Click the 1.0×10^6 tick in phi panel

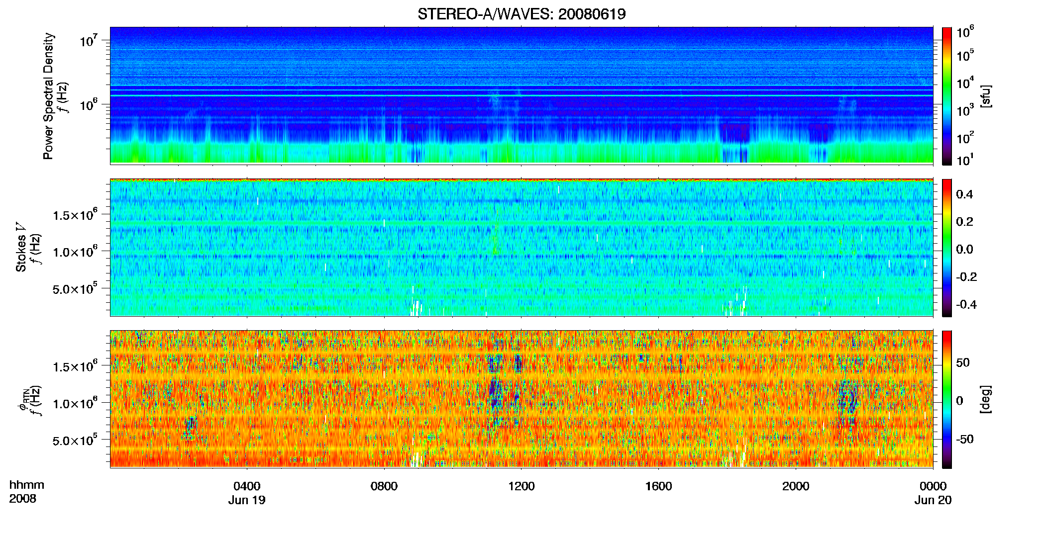click(75, 403)
